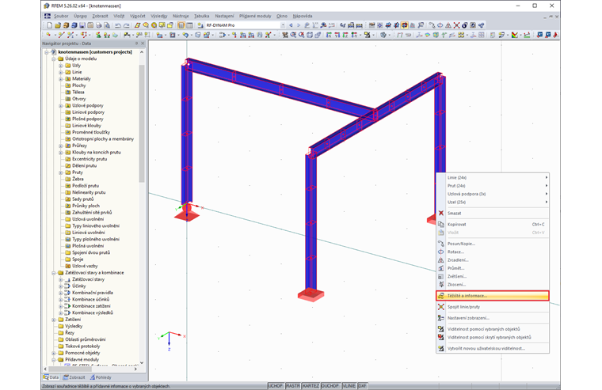Screen dimensions: 602x390
Task: Expand the Uzly tree node
Action: pyautogui.click(x=61, y=66)
